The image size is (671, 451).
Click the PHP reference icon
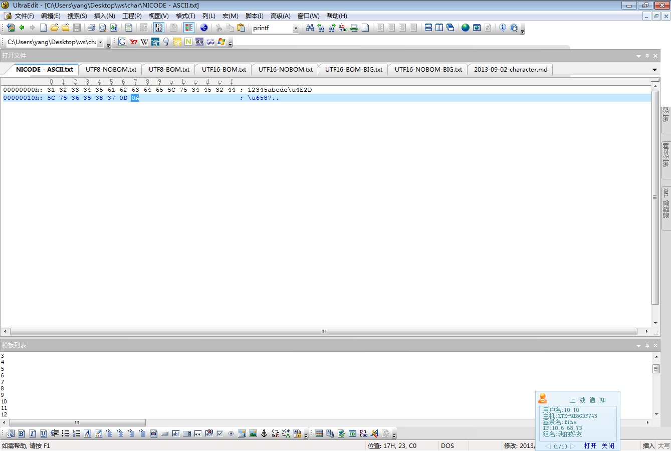point(199,42)
